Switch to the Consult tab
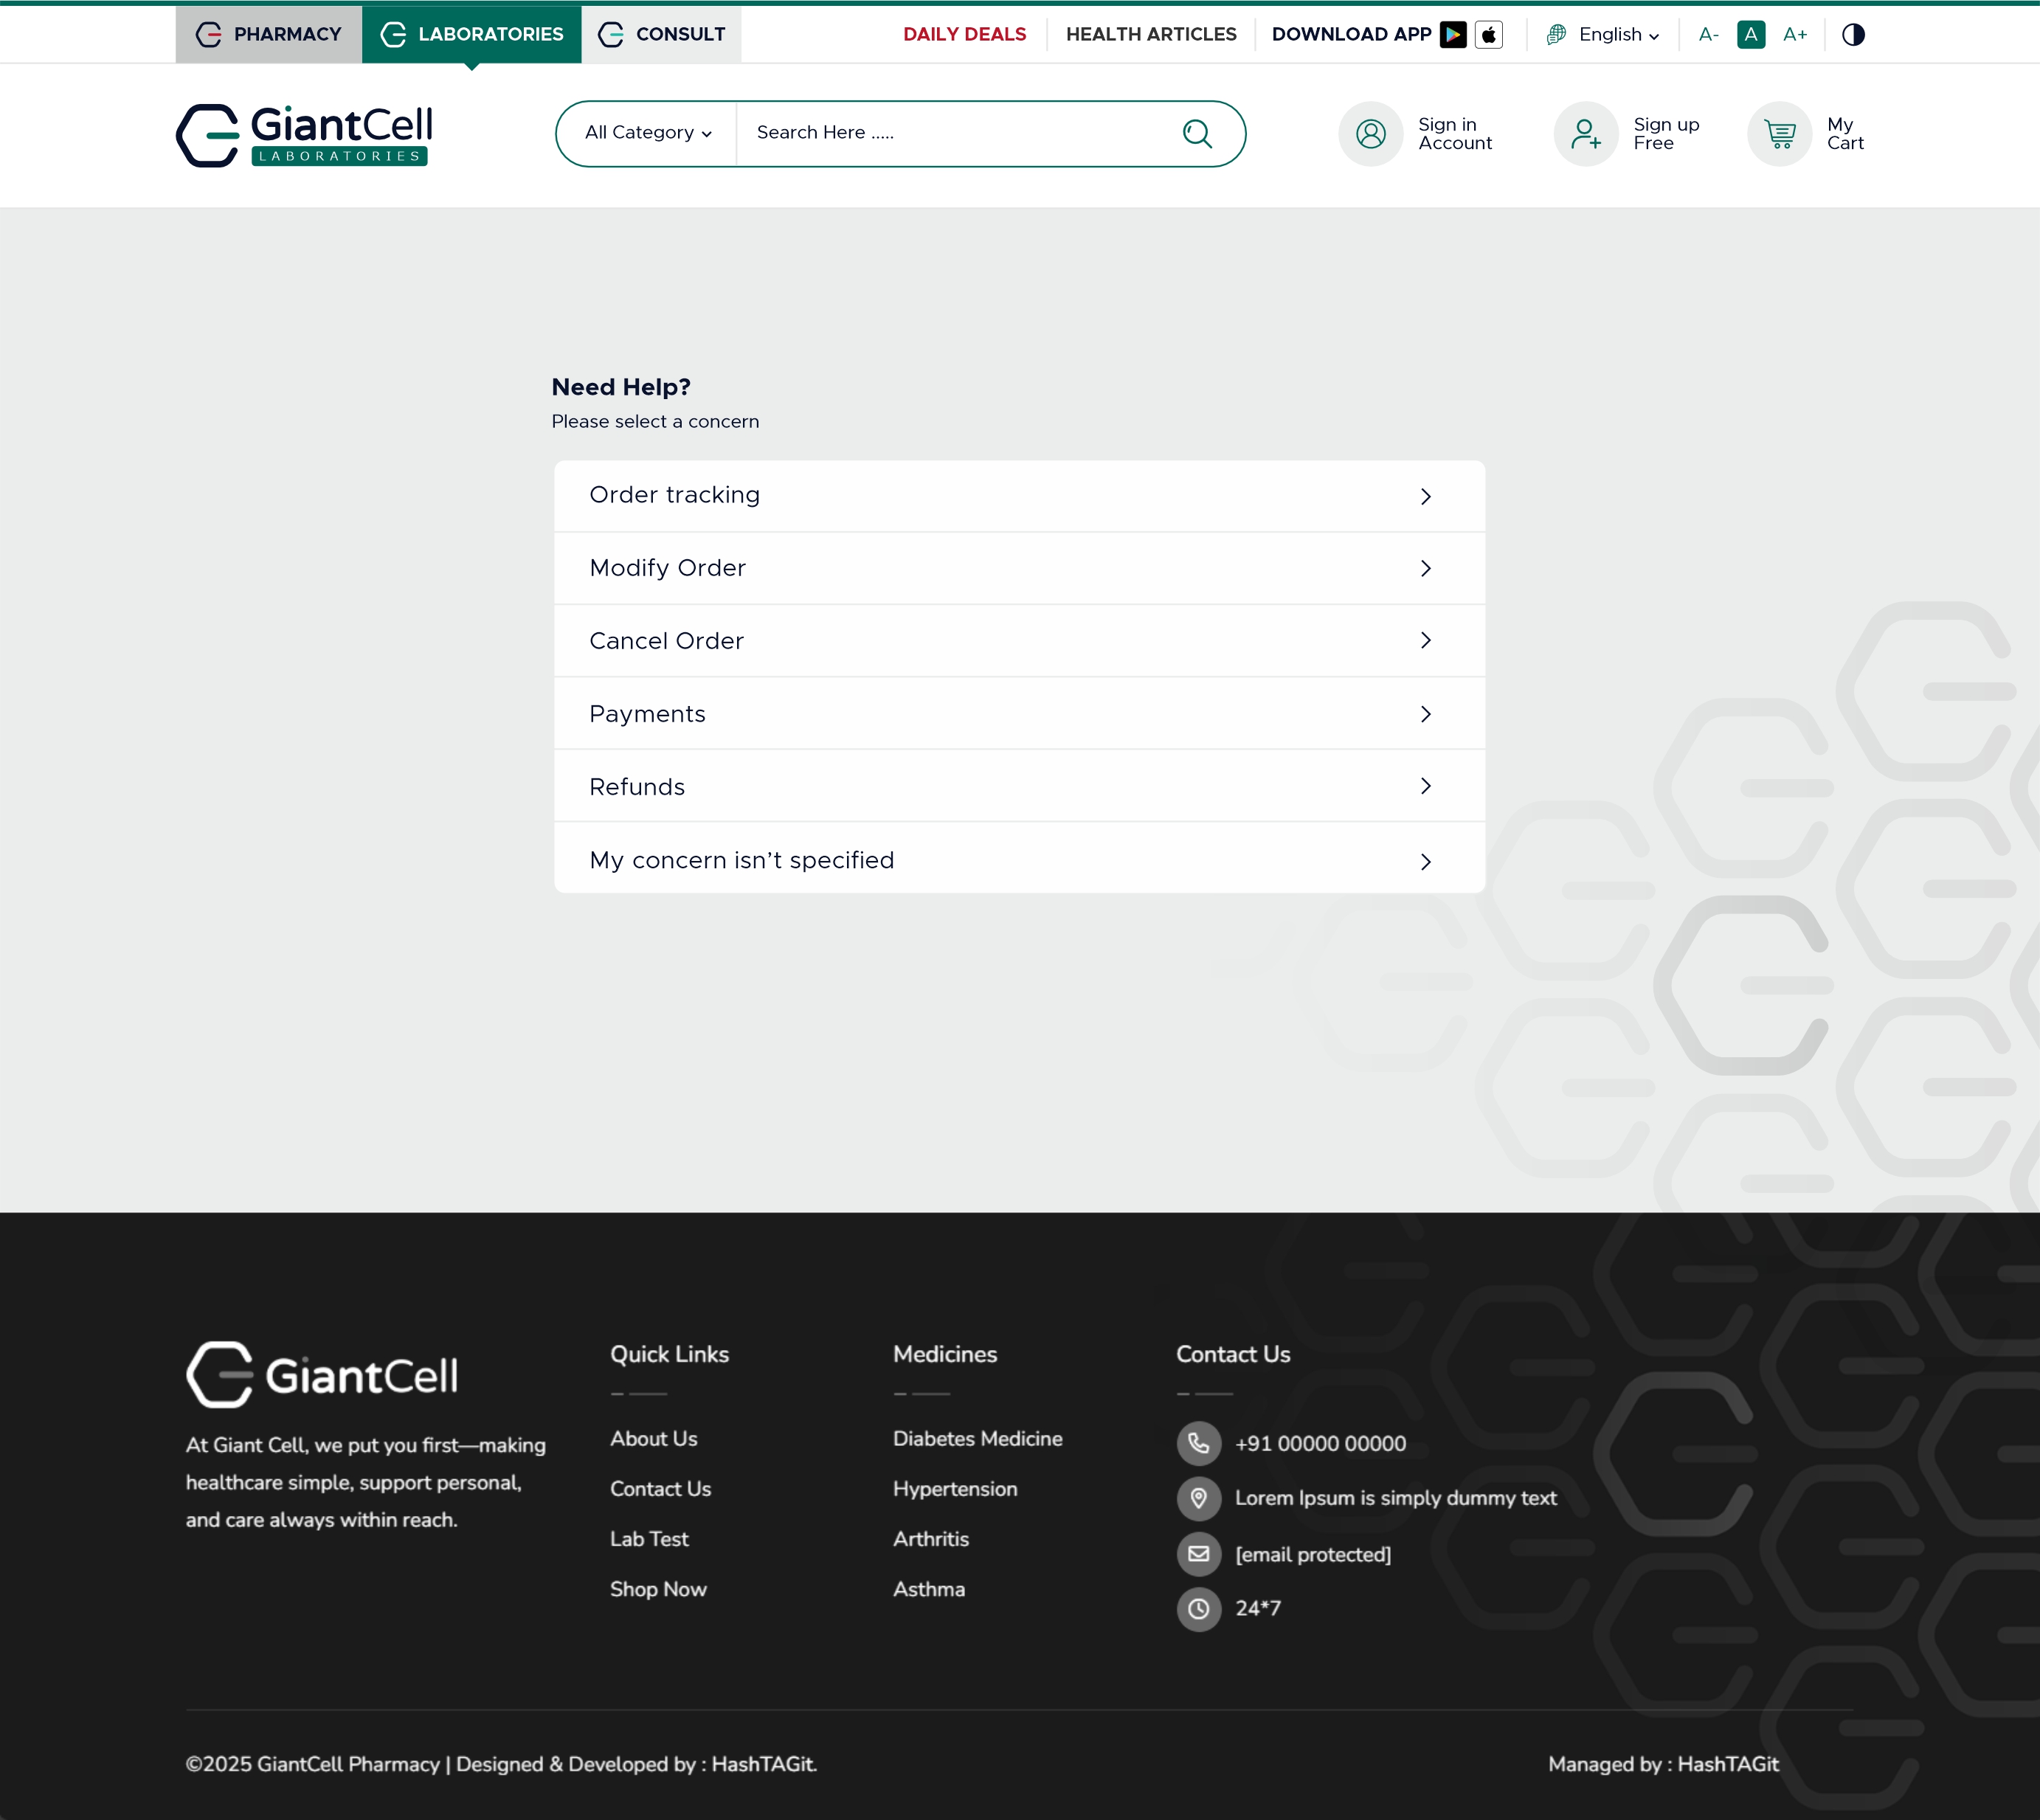The height and width of the screenshot is (1820, 2040). (662, 35)
